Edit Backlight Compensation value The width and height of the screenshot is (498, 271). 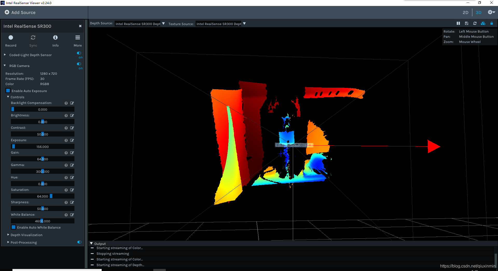point(72,103)
